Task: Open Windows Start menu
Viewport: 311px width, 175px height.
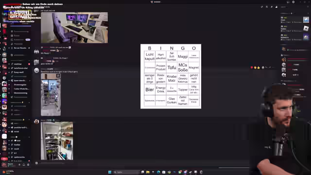Action: [110, 172]
